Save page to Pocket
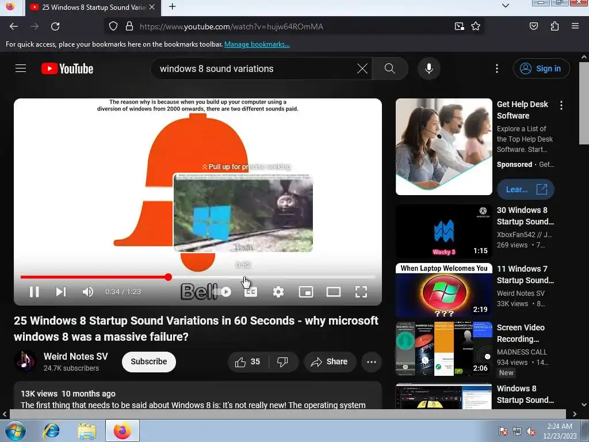This screenshot has width=589, height=442. click(533, 26)
